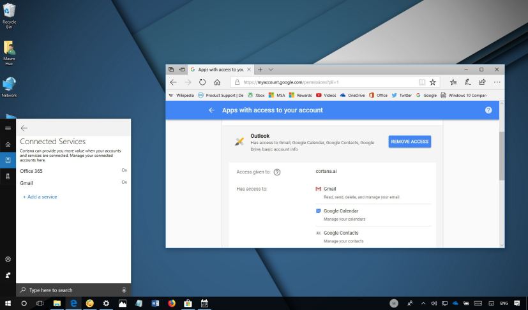Add page to favorites with star
Viewport: 528px width, 310px height.
coord(433,82)
